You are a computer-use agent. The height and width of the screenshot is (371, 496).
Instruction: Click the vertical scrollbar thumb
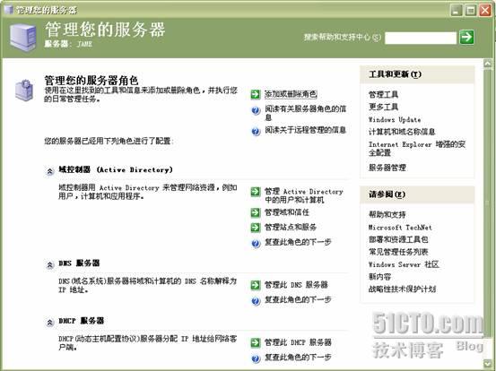coord(487,203)
